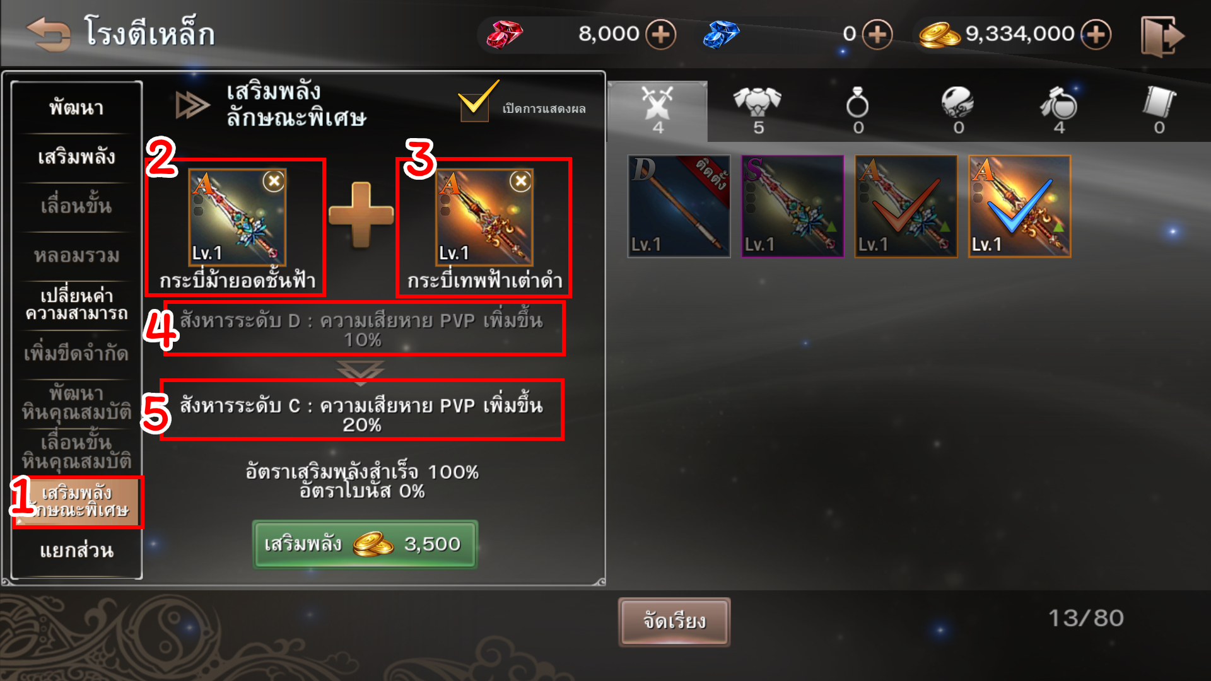Add more red gems with plus icon
1211x681 pixels.
click(660, 34)
